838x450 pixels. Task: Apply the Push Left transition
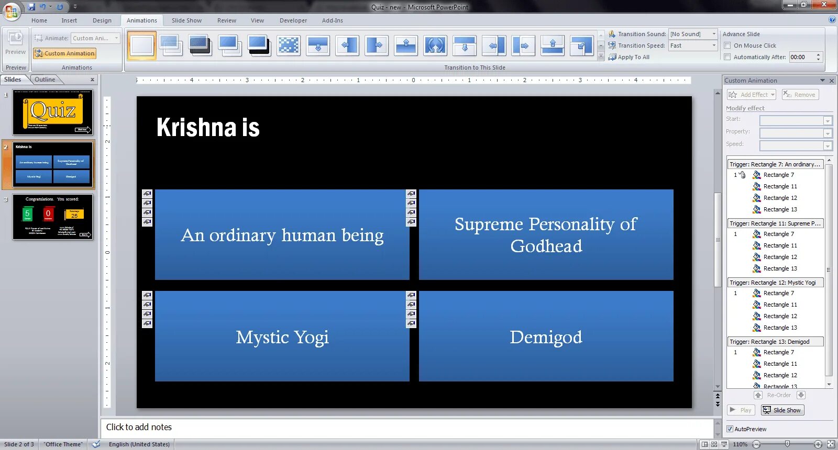coord(494,46)
